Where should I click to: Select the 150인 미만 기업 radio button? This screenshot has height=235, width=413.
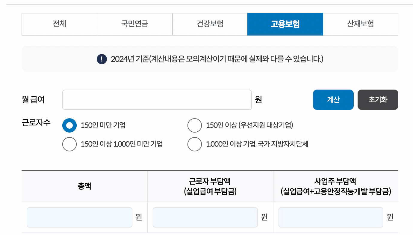[69, 125]
